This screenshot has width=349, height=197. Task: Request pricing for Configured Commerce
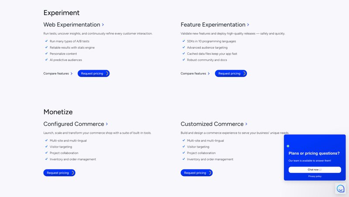(x=59, y=173)
